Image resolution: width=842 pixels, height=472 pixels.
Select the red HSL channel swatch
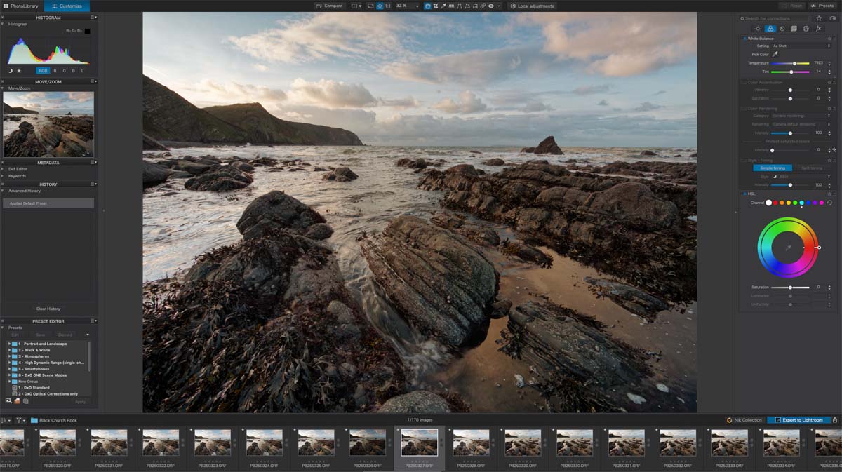(x=775, y=203)
